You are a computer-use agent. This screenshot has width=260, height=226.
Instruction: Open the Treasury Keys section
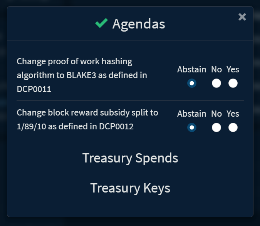tap(130, 188)
